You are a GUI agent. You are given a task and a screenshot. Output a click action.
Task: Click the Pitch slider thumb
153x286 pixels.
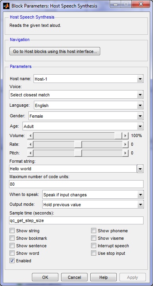(78, 153)
